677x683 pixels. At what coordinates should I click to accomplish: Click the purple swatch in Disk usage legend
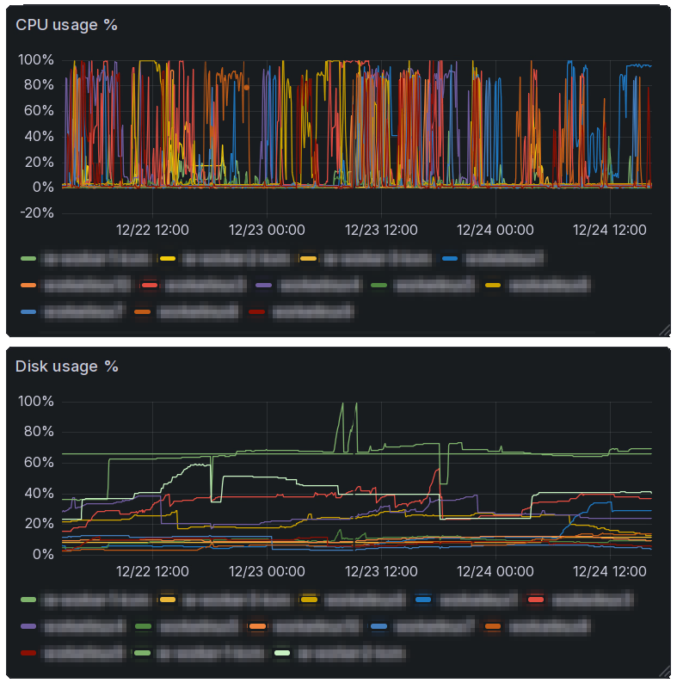pos(28,626)
